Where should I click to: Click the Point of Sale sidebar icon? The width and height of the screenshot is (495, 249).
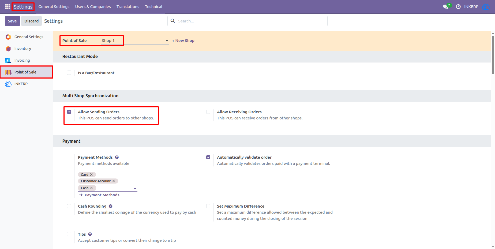click(8, 72)
